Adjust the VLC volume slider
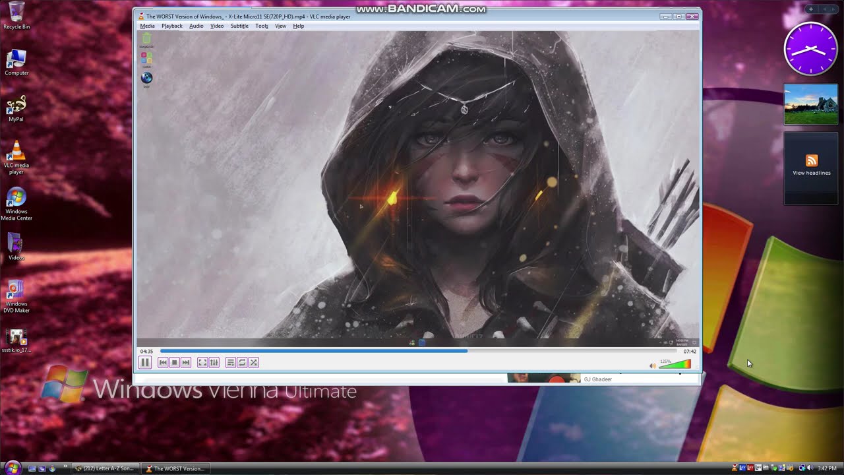Screen dimensions: 844x475 [675, 364]
